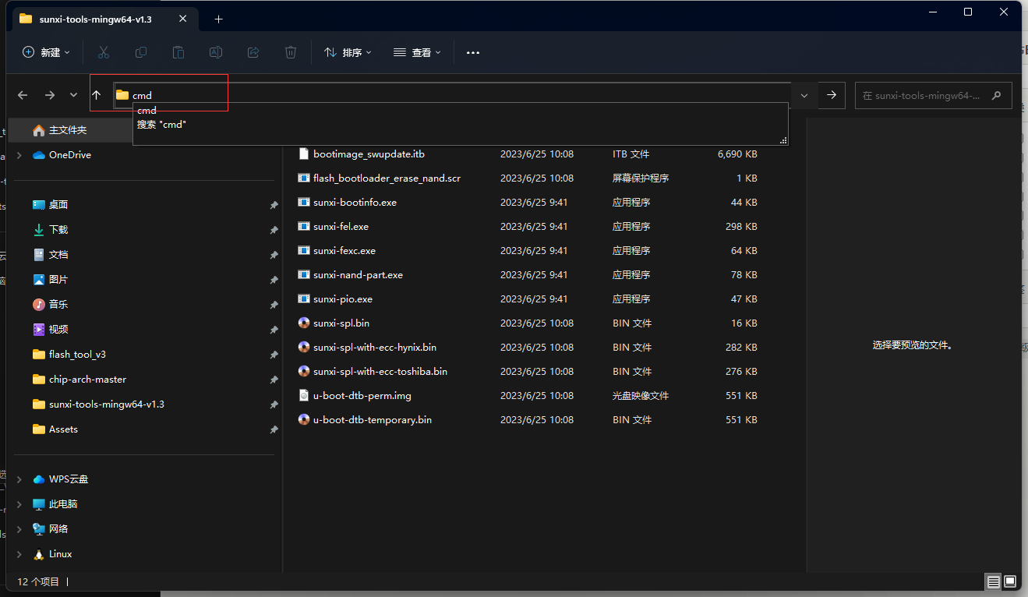Screen dimensions: 1028x597
Task: Click the Delete trash icon
Action: click(291, 52)
